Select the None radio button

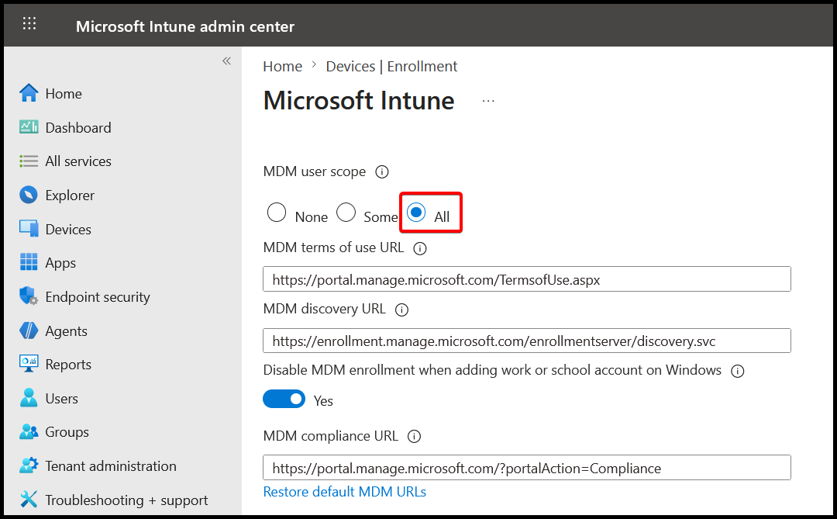(277, 213)
